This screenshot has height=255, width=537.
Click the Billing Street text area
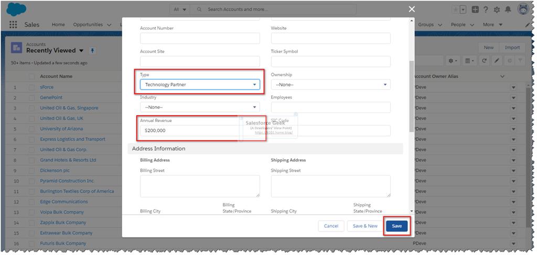tap(200, 186)
